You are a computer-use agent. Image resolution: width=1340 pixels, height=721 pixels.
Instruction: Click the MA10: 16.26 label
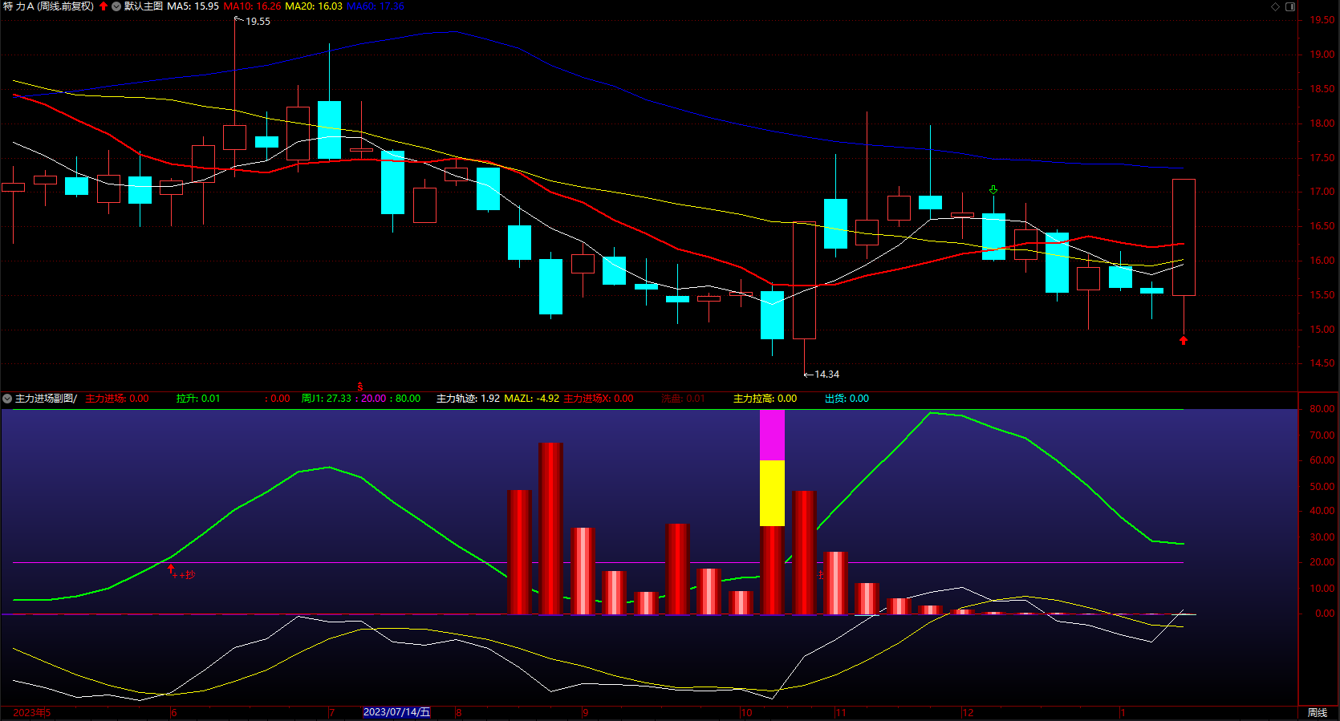252,6
